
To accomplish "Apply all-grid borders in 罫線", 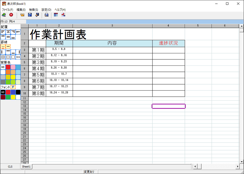I will [3, 57].
